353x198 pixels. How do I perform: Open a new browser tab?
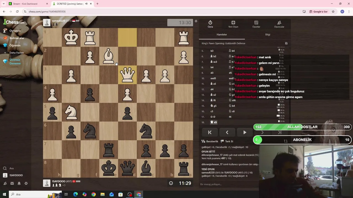pos(97,4)
